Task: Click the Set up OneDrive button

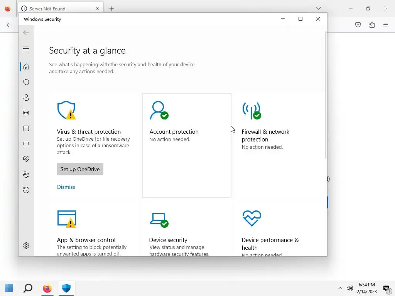Action: [80, 169]
